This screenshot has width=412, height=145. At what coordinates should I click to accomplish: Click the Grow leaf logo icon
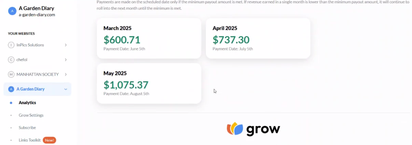(x=235, y=128)
